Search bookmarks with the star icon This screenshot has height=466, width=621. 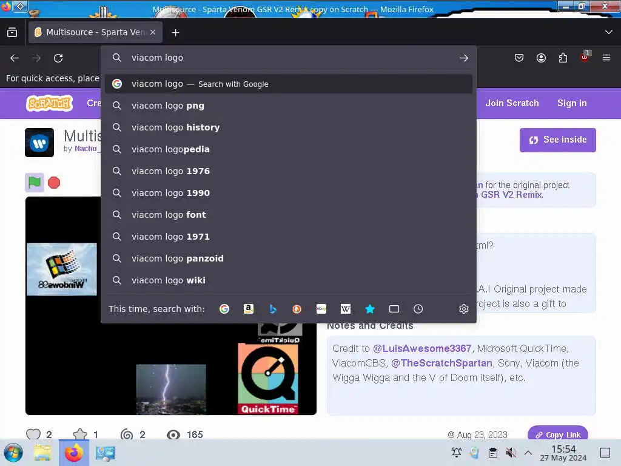click(370, 309)
